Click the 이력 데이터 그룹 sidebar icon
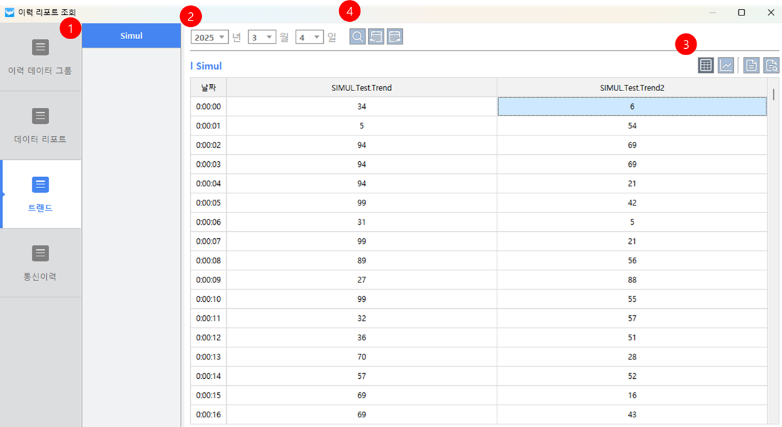 40,48
